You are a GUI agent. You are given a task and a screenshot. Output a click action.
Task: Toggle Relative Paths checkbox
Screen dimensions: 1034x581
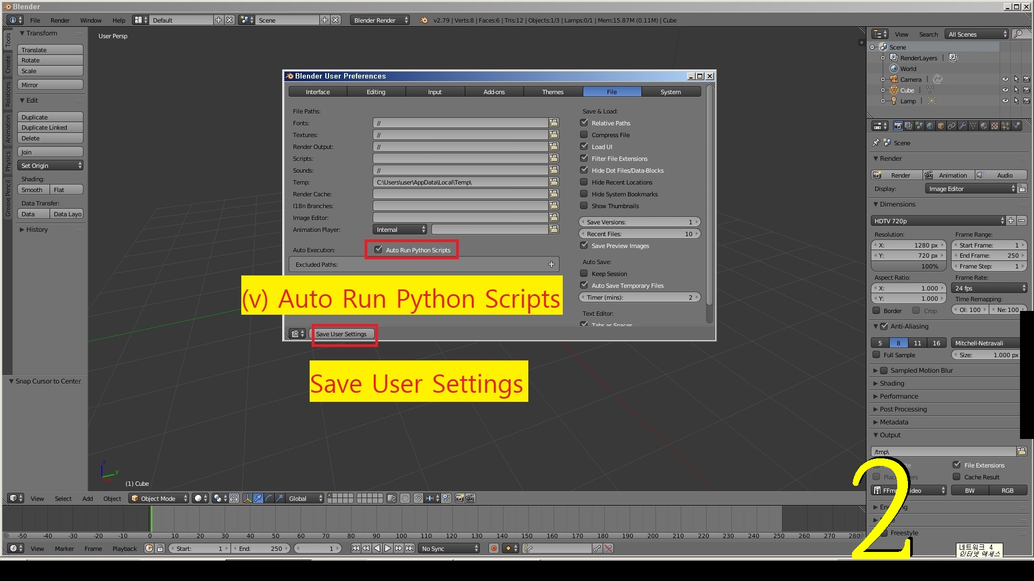584,123
